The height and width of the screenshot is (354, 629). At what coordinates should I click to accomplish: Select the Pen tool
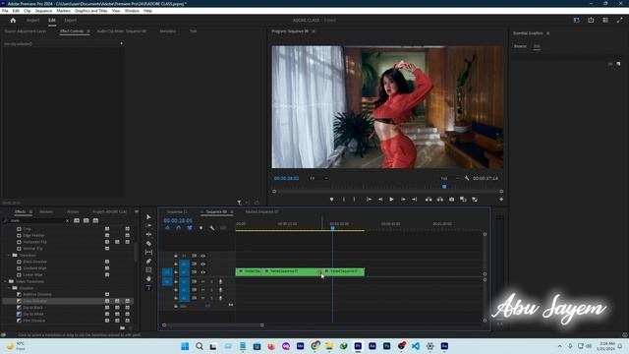(148, 261)
